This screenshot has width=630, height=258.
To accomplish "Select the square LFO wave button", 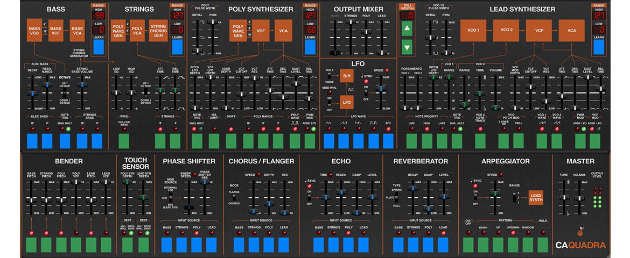I will [x=373, y=141].
